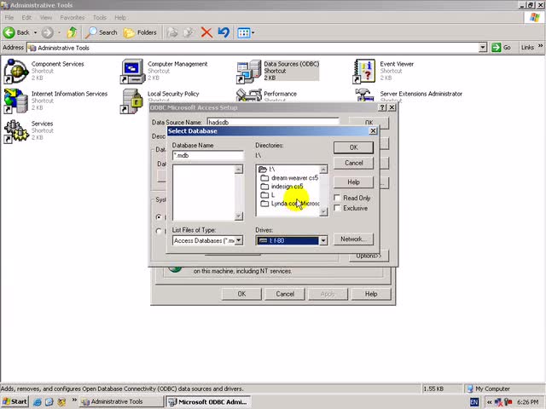Select the second System Database radio button

[159, 231]
